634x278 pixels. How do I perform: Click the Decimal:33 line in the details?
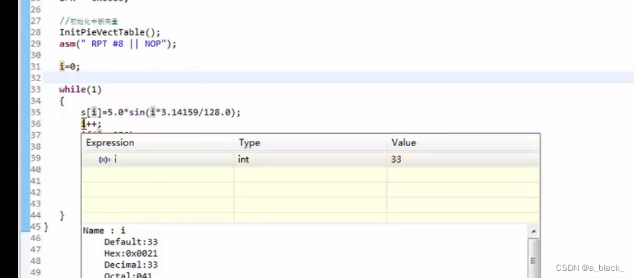[x=130, y=264]
